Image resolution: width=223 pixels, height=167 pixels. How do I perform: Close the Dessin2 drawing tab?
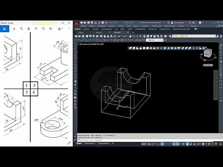point(128,32)
